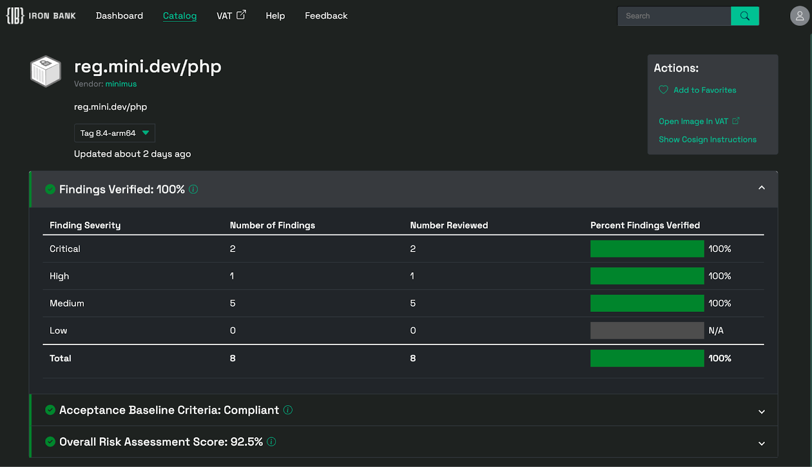Click the minimus vendor link
This screenshot has height=467, width=812.
pos(121,84)
